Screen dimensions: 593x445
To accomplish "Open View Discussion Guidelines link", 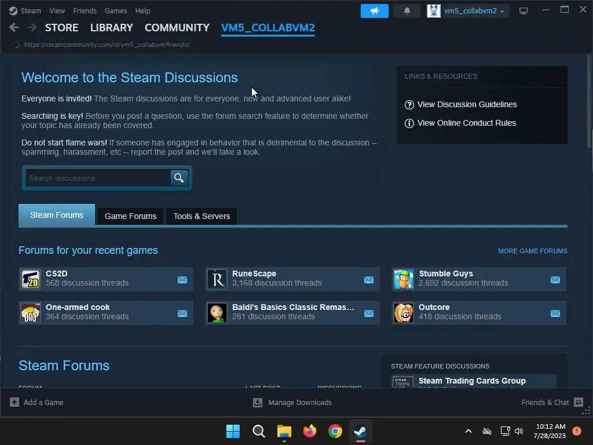I will tap(467, 104).
